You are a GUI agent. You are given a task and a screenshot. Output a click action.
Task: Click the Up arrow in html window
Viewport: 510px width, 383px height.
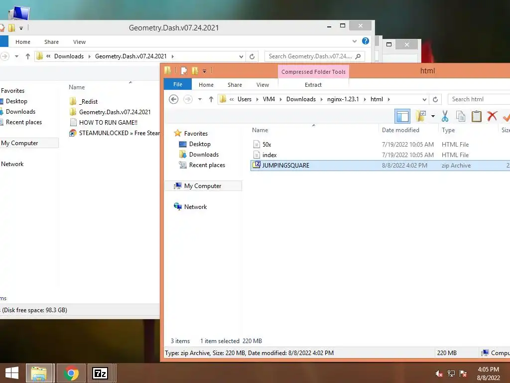[x=211, y=99]
